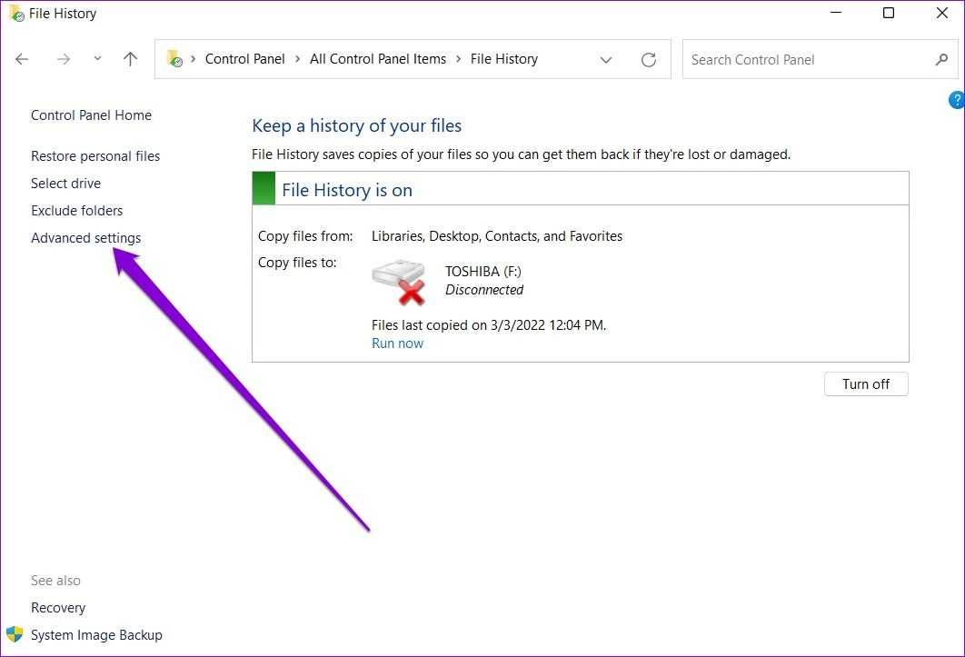Image resolution: width=965 pixels, height=657 pixels.
Task: Expand the address bar history dropdown
Action: 606,60
